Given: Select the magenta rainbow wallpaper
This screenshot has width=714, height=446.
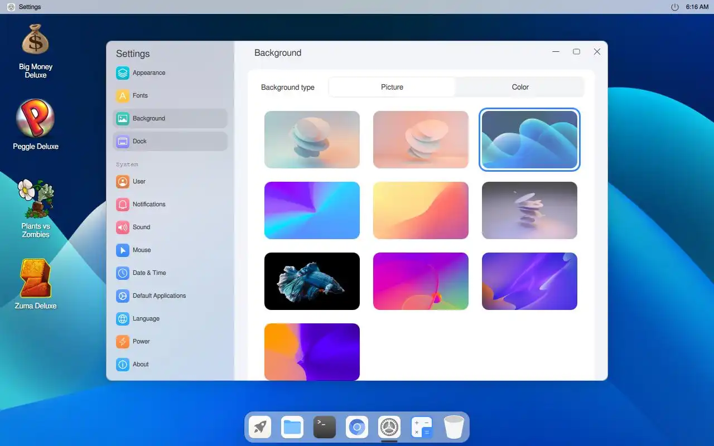Looking at the screenshot, I should click(421, 281).
